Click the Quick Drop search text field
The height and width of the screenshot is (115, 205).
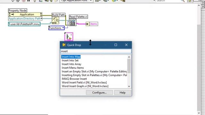pos(96,51)
